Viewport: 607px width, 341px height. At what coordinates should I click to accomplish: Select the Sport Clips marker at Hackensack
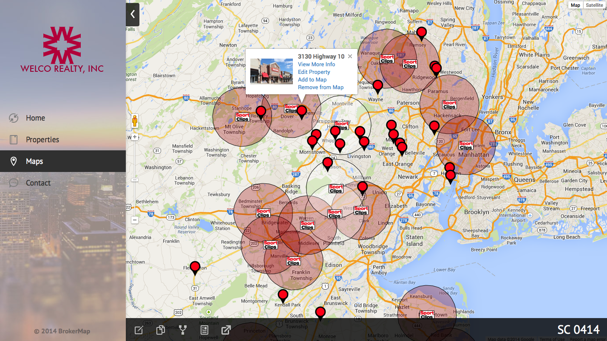tap(449, 104)
